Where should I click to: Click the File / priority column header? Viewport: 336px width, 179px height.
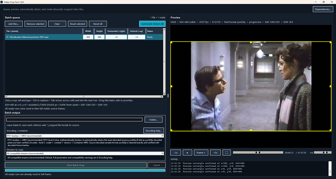click(44, 31)
